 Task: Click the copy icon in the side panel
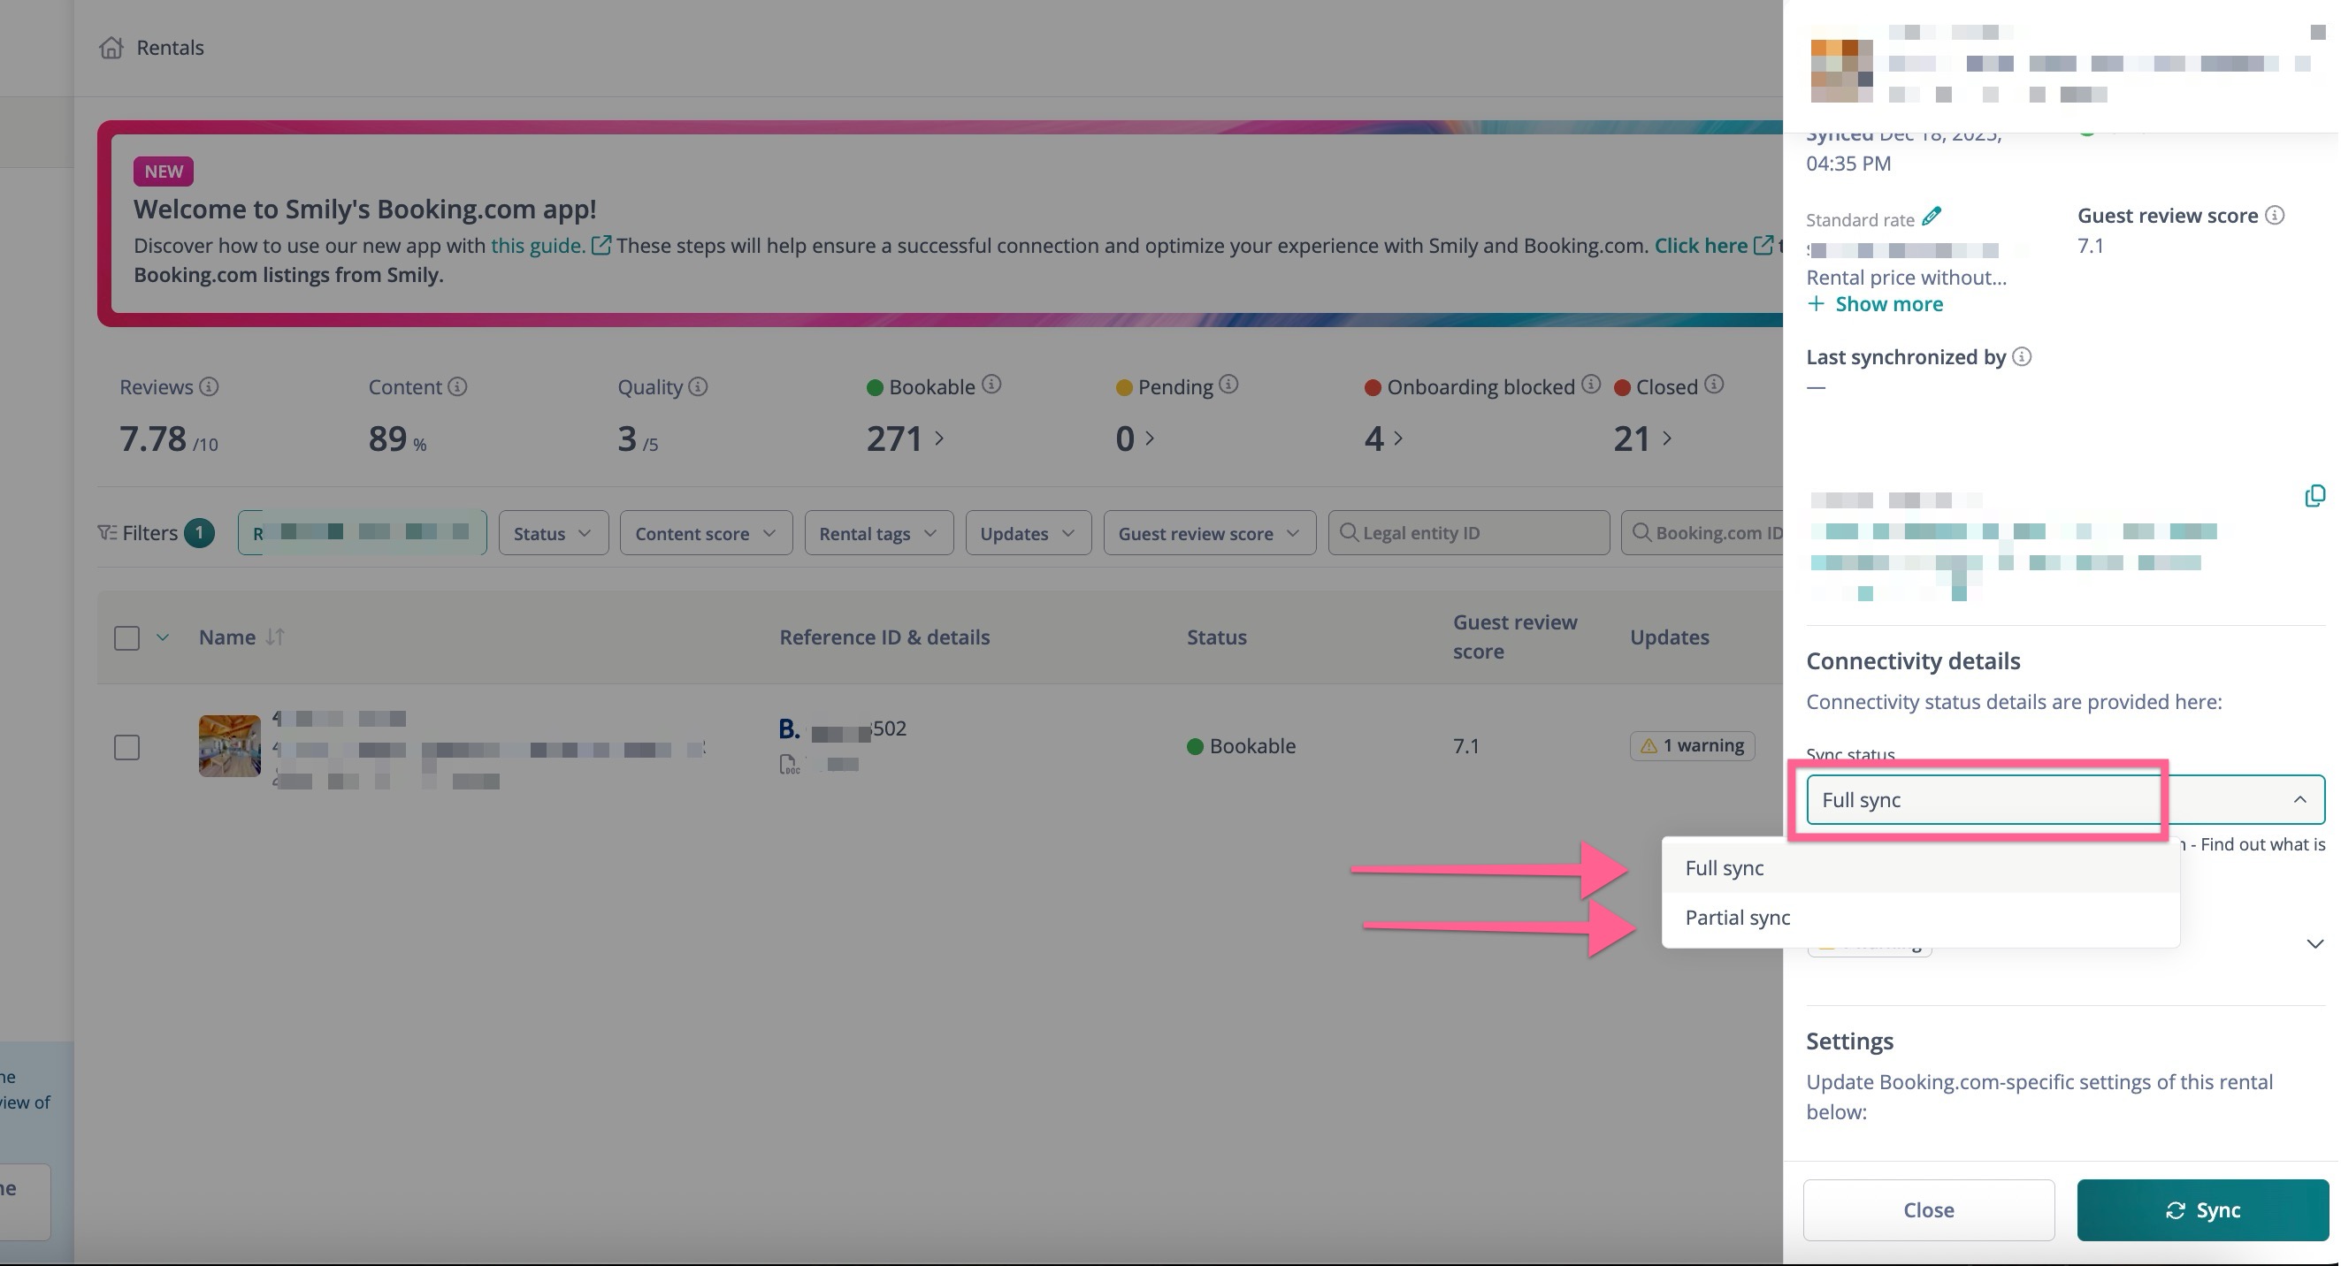coord(2314,496)
